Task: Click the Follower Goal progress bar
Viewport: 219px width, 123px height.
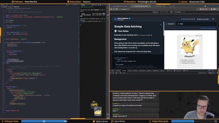Action: 44,121
